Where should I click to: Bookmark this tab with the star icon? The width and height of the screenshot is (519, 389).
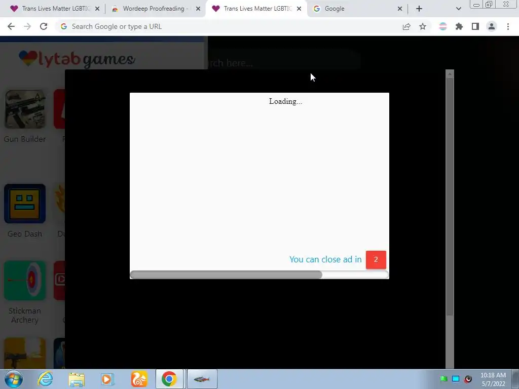pyautogui.click(x=423, y=26)
